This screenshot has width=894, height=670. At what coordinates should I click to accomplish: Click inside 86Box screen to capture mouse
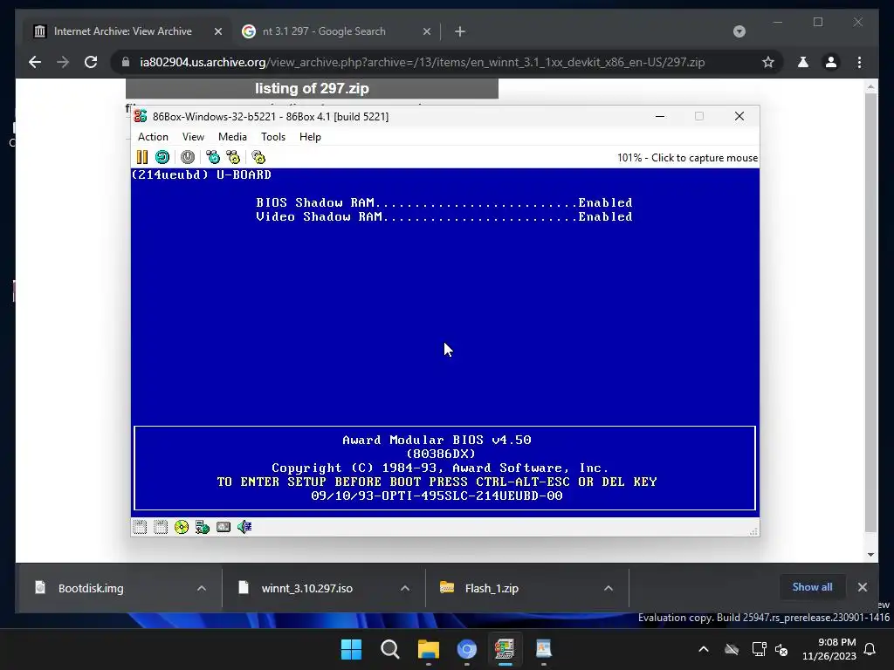tap(444, 342)
